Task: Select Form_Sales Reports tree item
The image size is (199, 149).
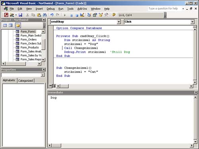Action: pyautogui.click(x=31, y=60)
